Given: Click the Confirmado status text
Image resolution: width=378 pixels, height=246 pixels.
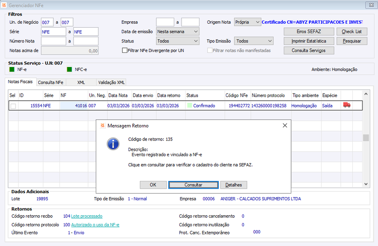Looking at the screenshot, I should point(204,106).
